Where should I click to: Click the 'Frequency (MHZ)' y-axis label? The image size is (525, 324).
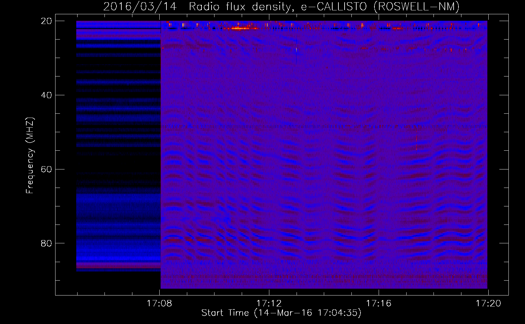click(x=30, y=156)
